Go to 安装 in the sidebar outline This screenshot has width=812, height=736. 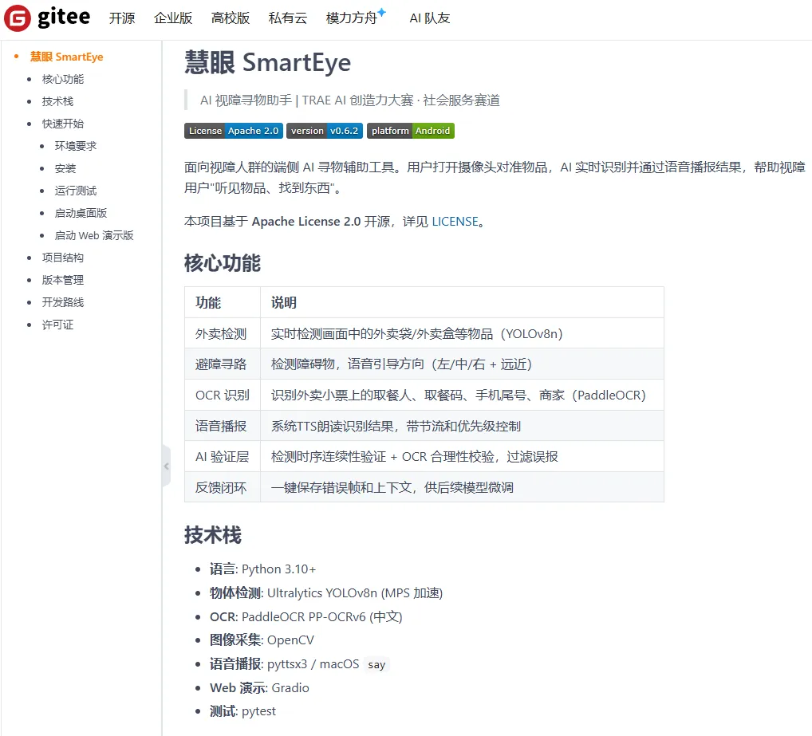pyautogui.click(x=65, y=168)
